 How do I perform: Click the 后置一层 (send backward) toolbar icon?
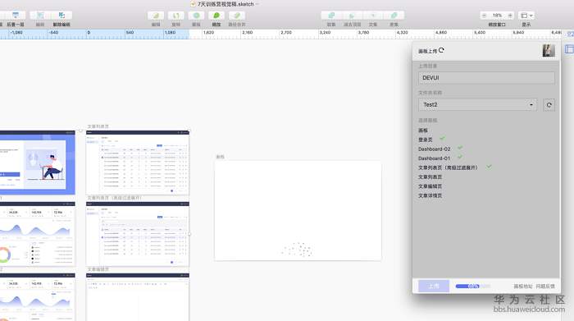[16, 16]
